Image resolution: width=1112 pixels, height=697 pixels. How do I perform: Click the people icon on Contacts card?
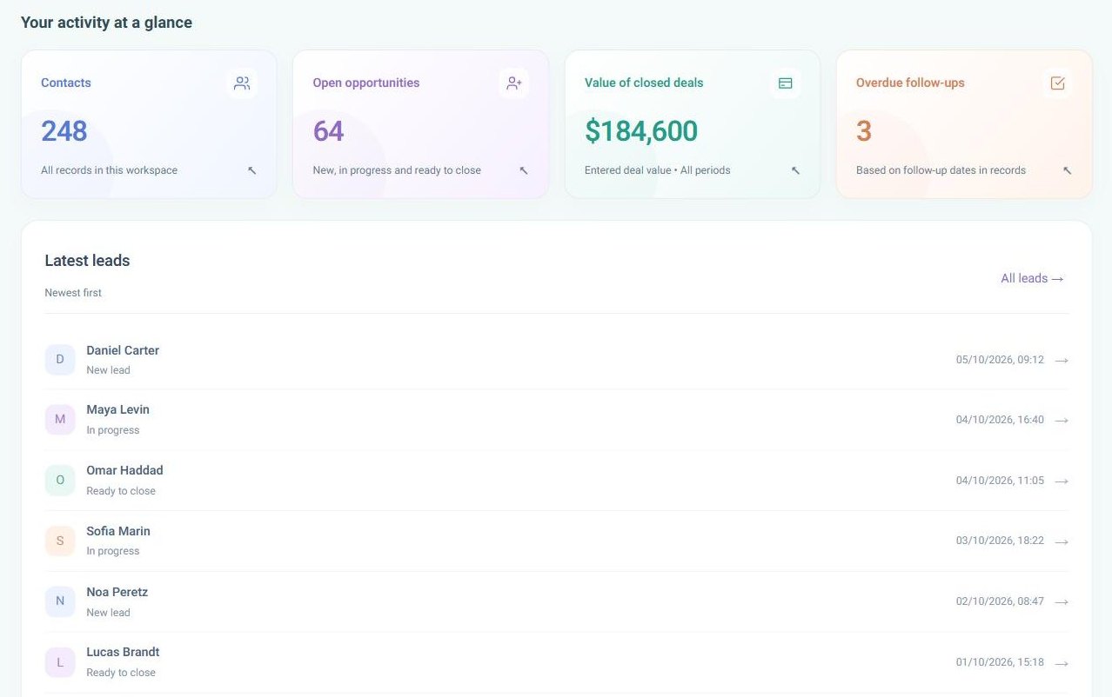coord(242,83)
